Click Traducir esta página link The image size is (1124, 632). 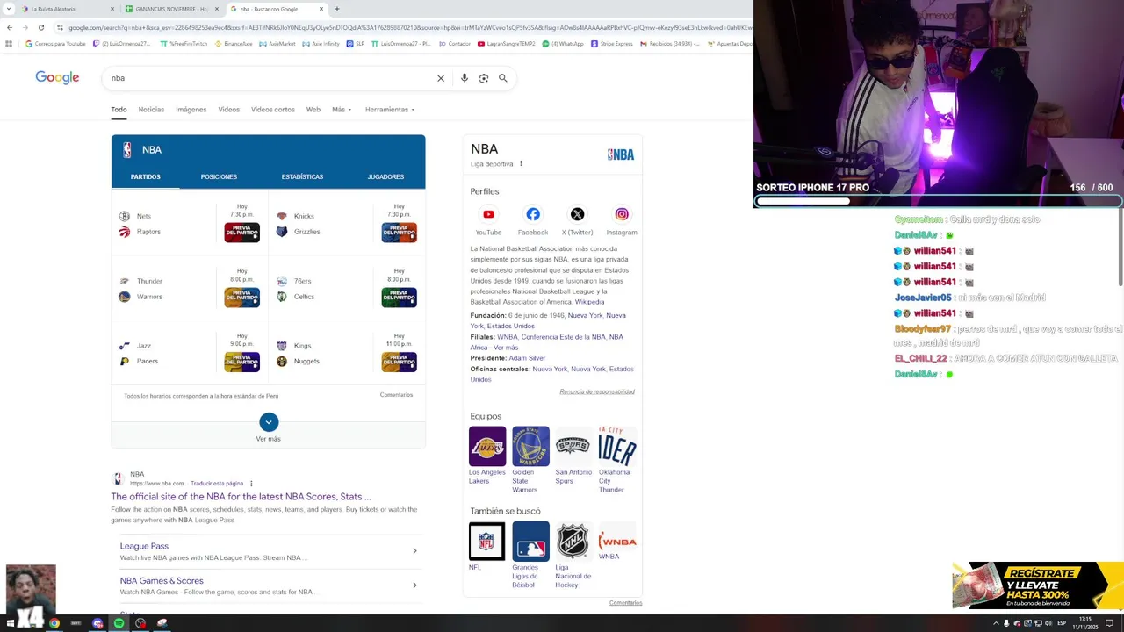tap(217, 483)
